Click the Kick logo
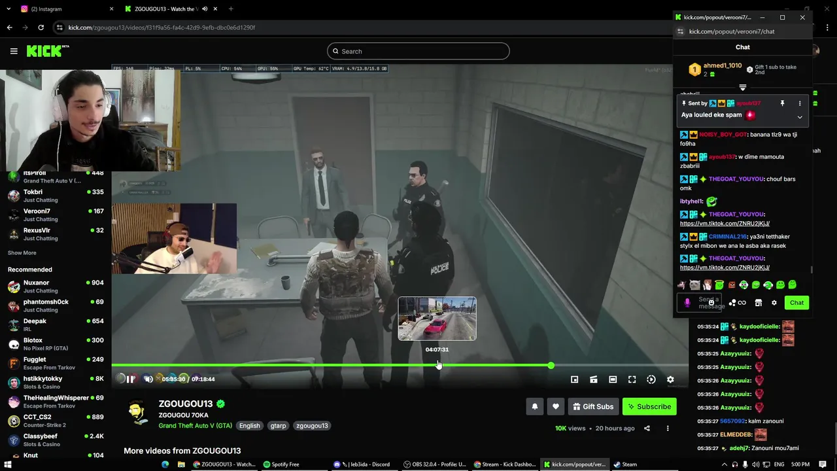The width and height of the screenshot is (837, 471). (x=48, y=50)
